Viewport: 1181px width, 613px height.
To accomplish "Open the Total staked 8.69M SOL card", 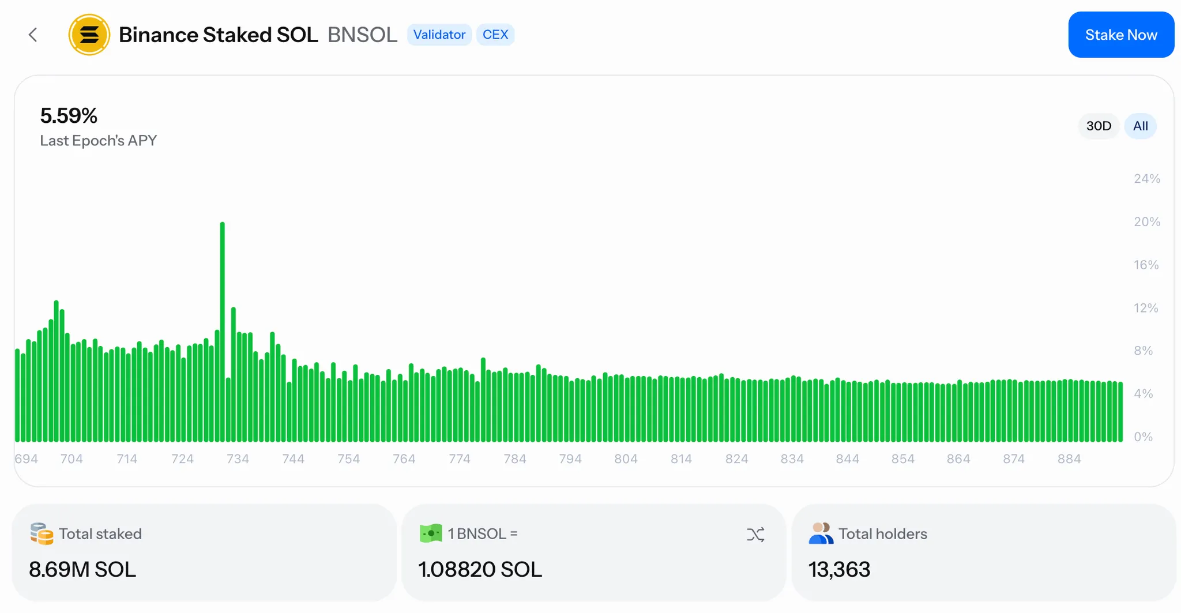I will pyautogui.click(x=204, y=552).
